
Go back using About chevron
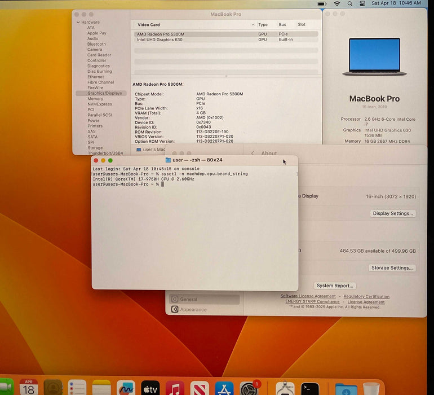pos(253,153)
